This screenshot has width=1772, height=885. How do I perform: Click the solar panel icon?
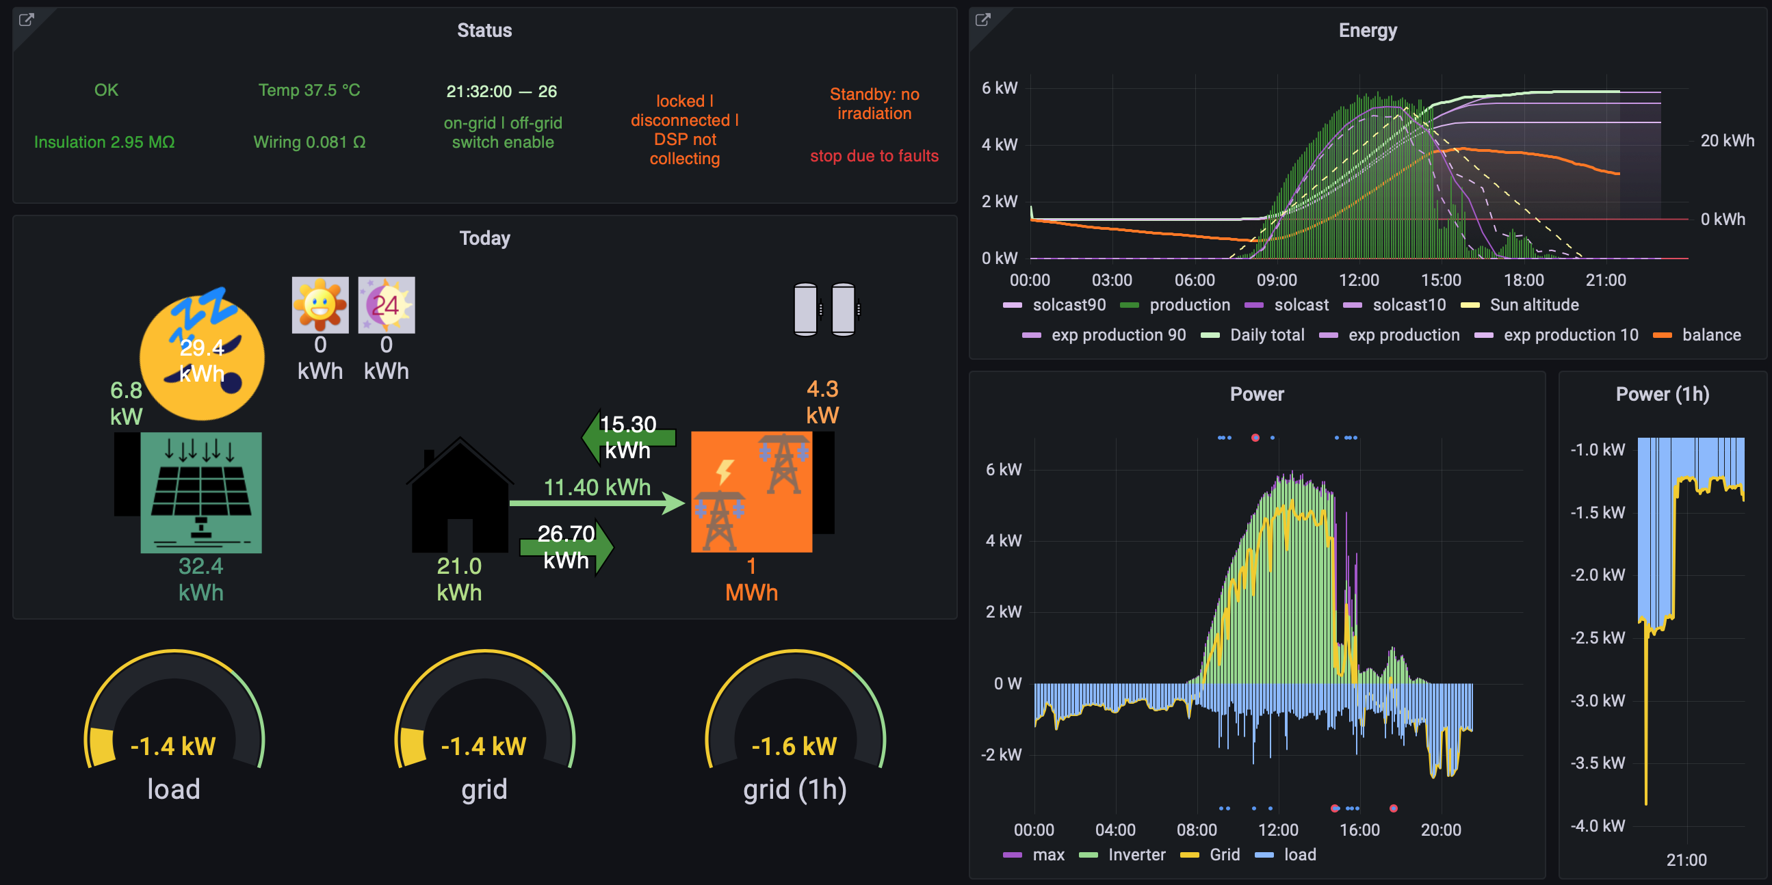(x=201, y=492)
